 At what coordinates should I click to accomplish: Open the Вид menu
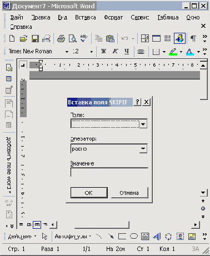[x=62, y=17]
